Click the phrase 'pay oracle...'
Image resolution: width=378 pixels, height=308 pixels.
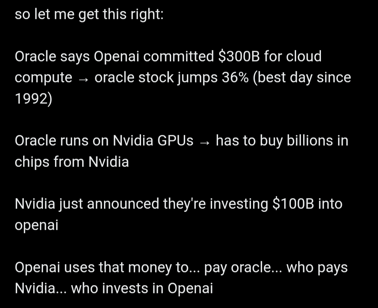tap(243, 268)
